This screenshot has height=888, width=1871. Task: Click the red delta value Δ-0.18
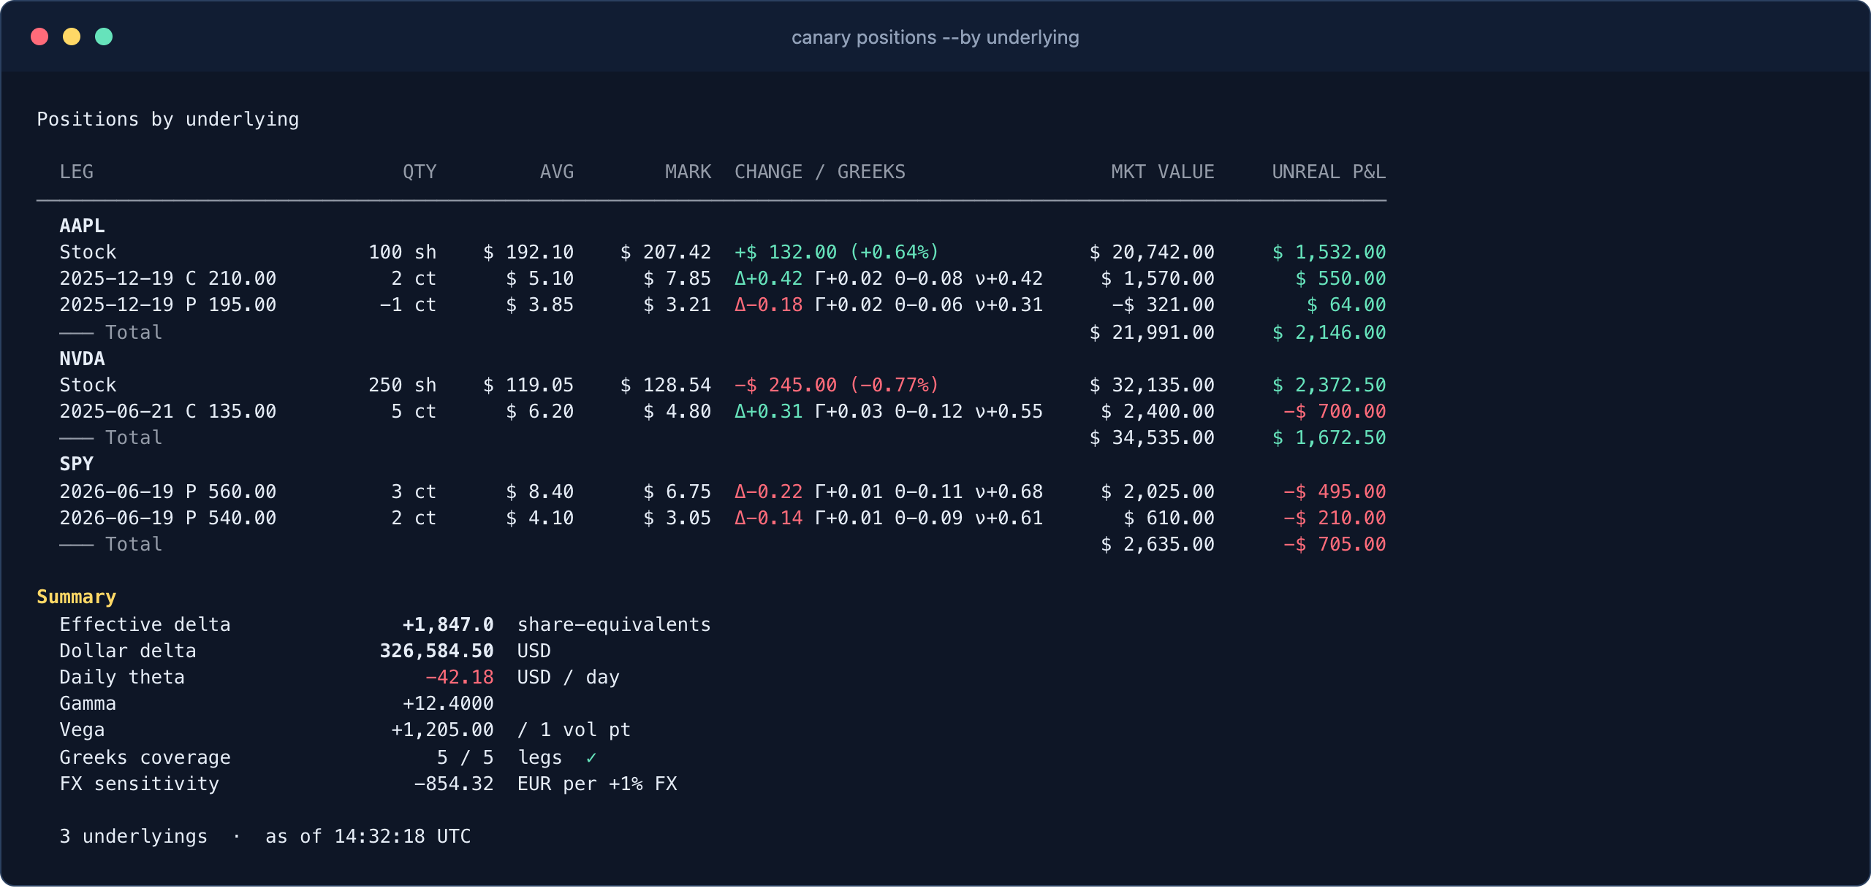(x=768, y=305)
